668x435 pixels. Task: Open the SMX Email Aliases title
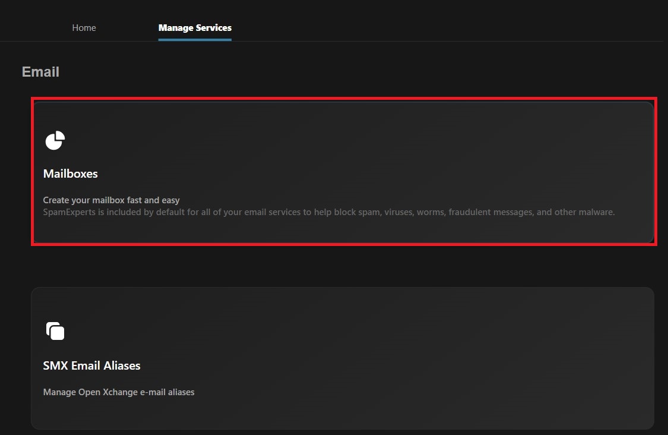click(91, 365)
